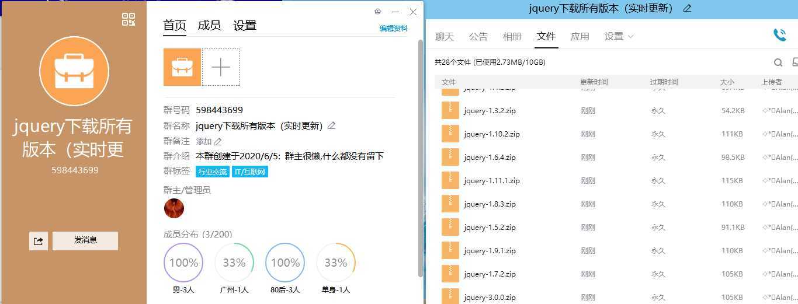The image size is (798, 304).
Task: Click the zip icon of jquery-1.8.3.zip
Action: click(450, 204)
